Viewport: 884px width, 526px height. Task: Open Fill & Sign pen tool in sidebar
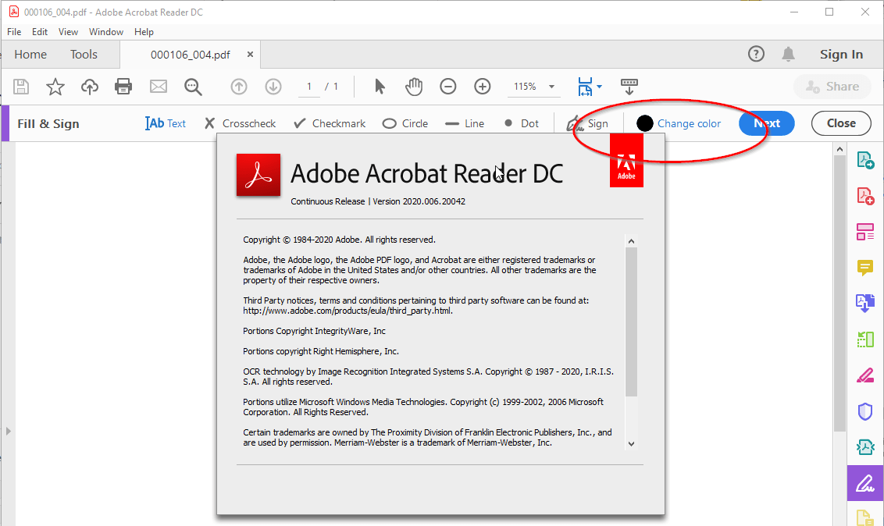tap(865, 483)
